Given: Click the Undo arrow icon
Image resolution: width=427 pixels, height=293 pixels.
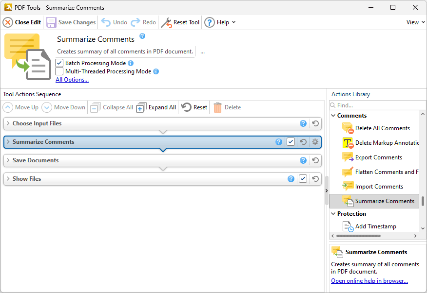Looking at the screenshot, I should point(106,22).
